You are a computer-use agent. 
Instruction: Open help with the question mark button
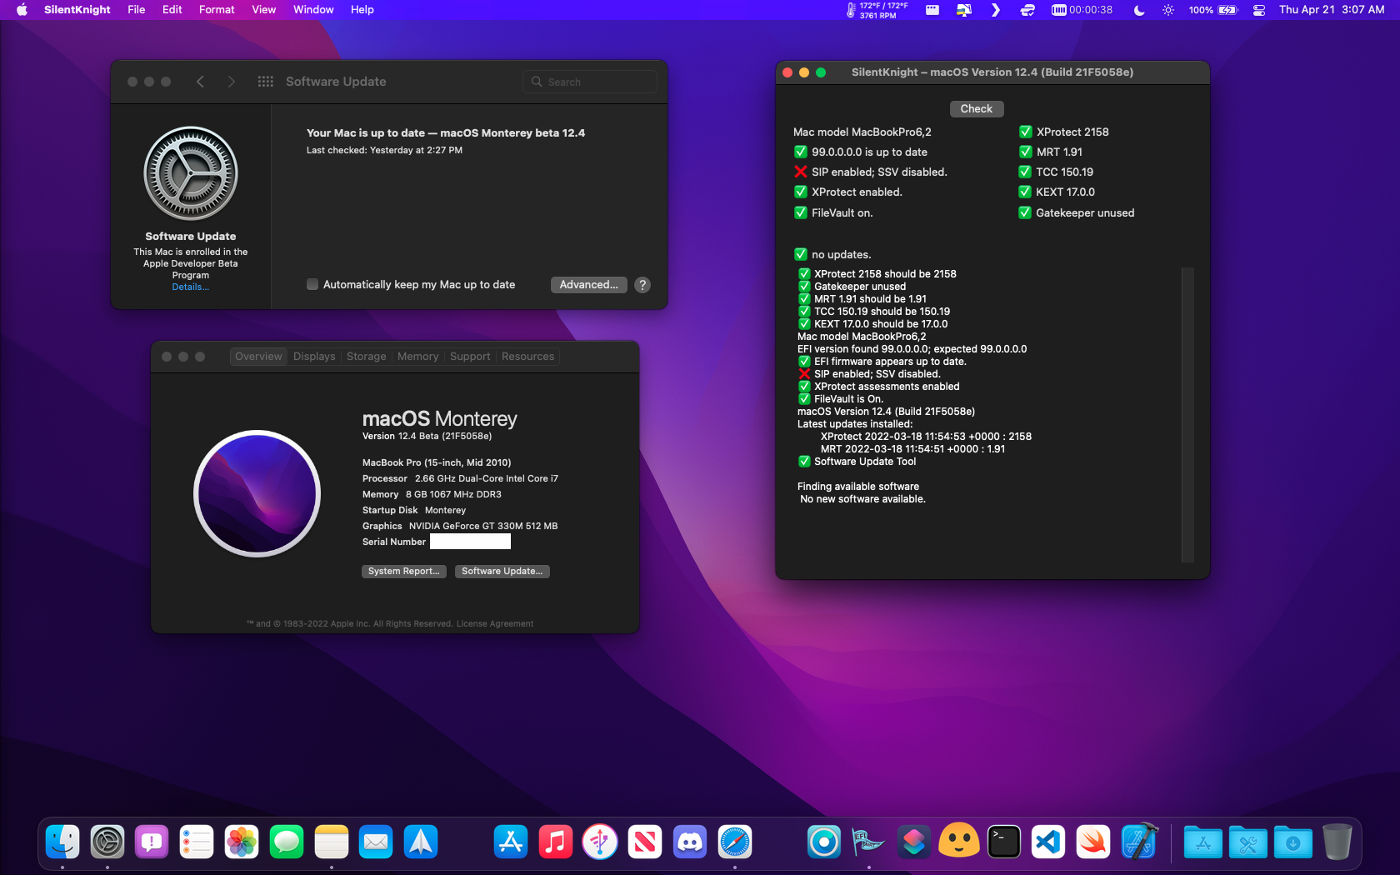click(642, 285)
